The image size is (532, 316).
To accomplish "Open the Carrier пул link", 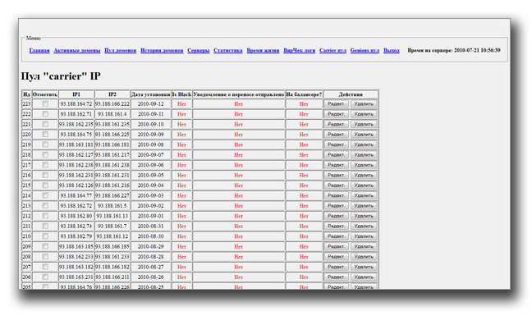I will tap(332, 50).
